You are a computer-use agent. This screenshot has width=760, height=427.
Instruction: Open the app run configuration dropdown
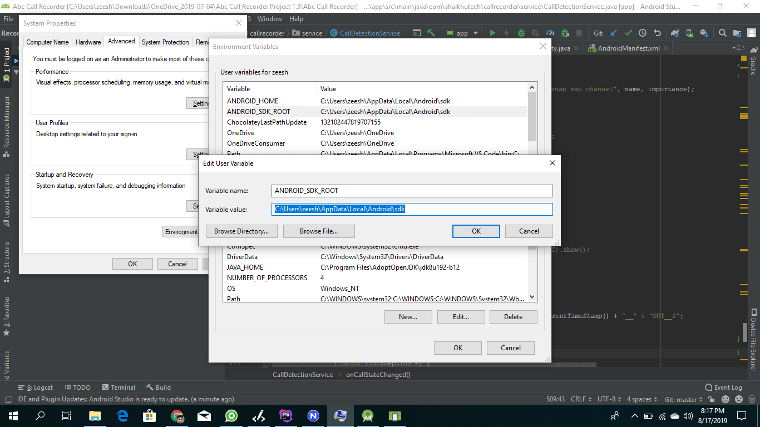tap(461, 33)
